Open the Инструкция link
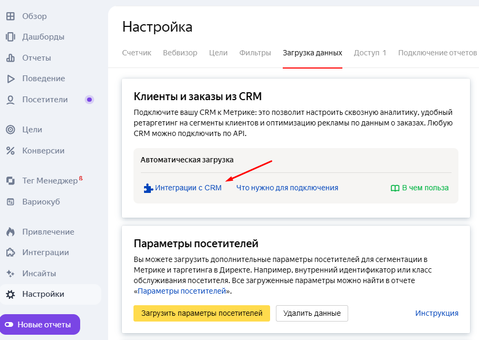The image size is (479, 340). [437, 313]
